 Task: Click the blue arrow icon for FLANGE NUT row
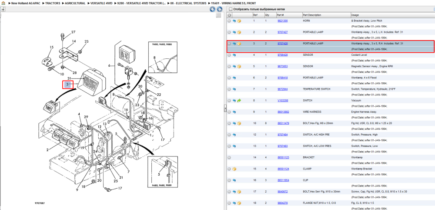(234, 203)
